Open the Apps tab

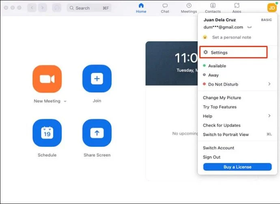(237, 8)
